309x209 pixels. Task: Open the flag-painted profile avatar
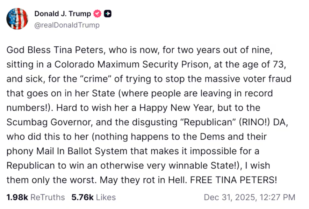[x=17, y=19]
